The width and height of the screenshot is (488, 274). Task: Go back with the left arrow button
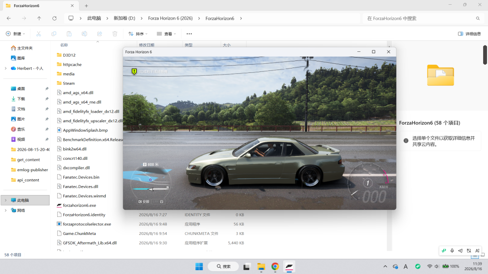click(9, 19)
